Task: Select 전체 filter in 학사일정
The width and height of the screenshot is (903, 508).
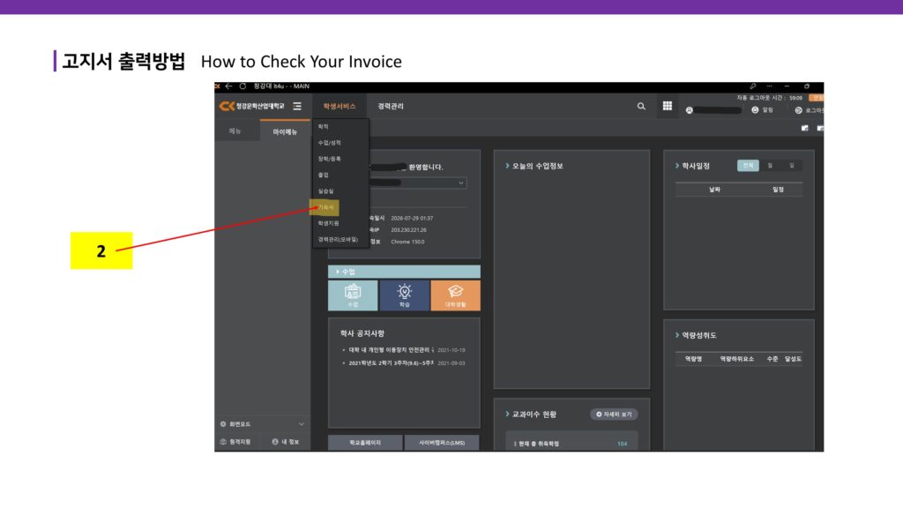Action: pos(748,166)
